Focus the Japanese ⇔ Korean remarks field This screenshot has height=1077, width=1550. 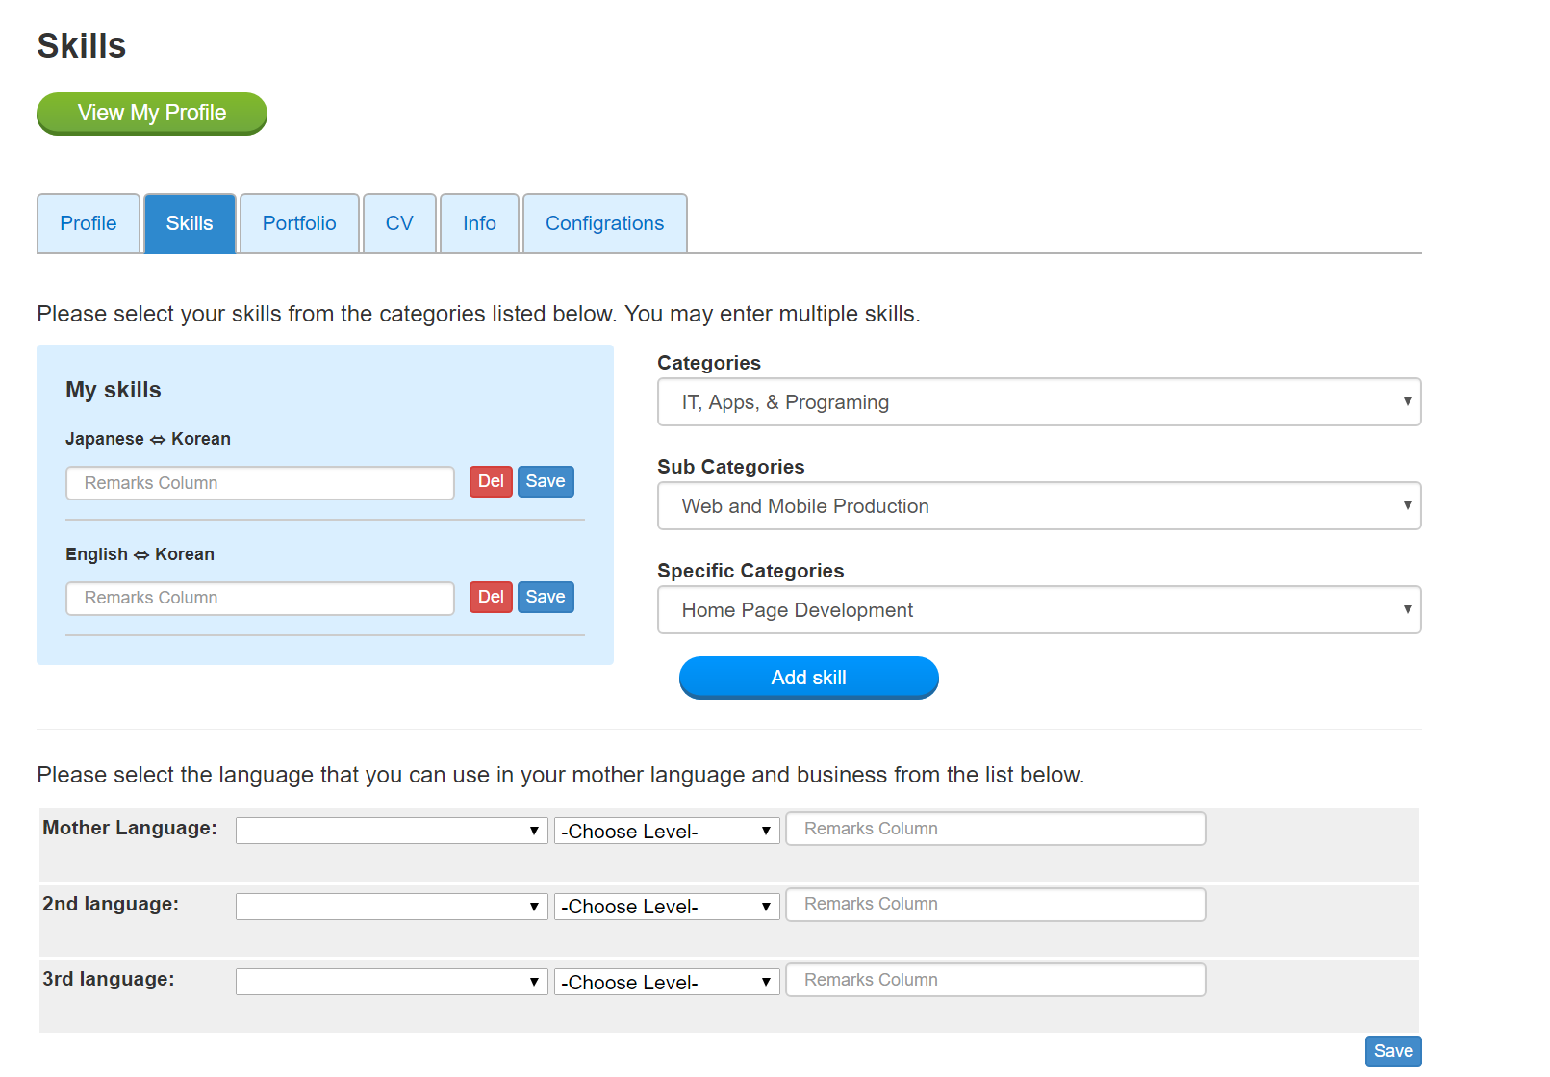260,483
